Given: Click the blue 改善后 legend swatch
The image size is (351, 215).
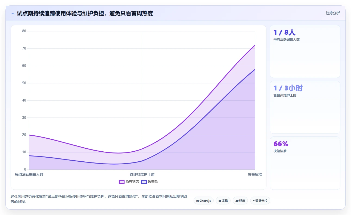Looking at the screenshot, I should [144, 182].
